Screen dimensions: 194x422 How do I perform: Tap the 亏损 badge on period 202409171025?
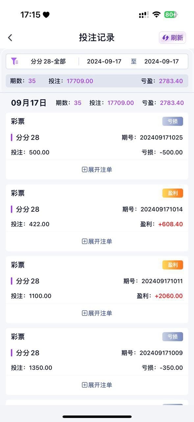tap(173, 121)
